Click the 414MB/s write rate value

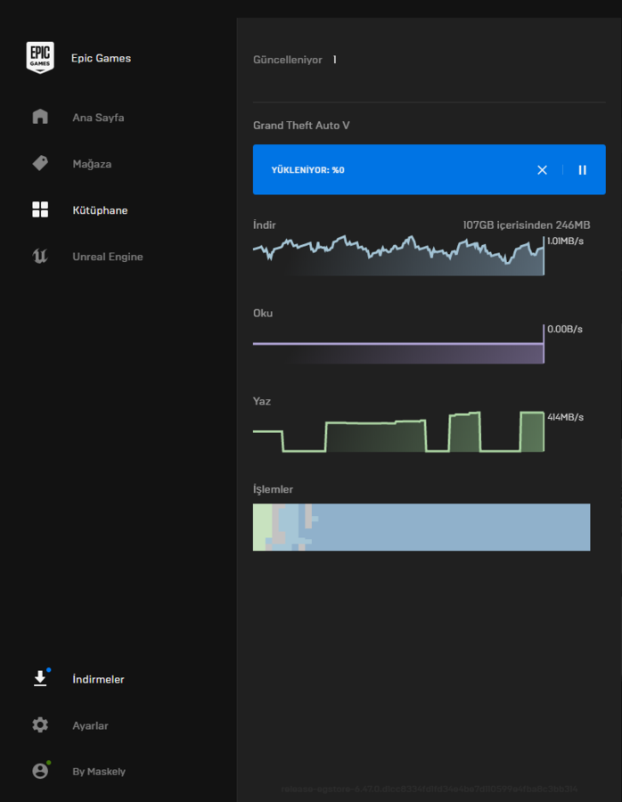[x=565, y=417]
